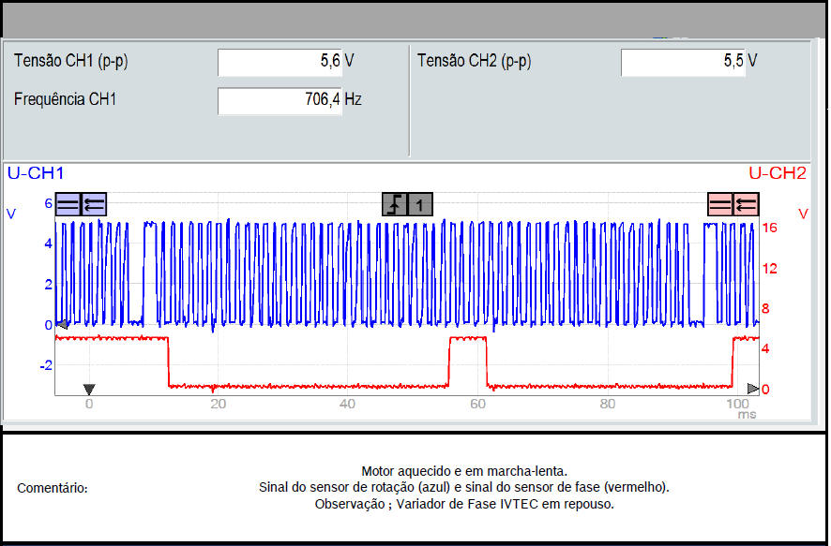Click the blue CH1 arrow settings icon
This screenshot has width=831, height=546.
click(x=95, y=203)
